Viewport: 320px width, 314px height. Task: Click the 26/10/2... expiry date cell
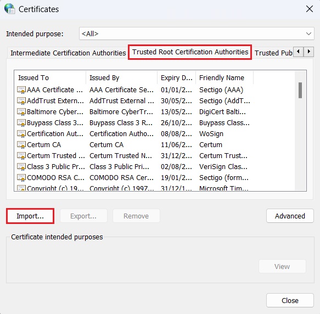176,123
